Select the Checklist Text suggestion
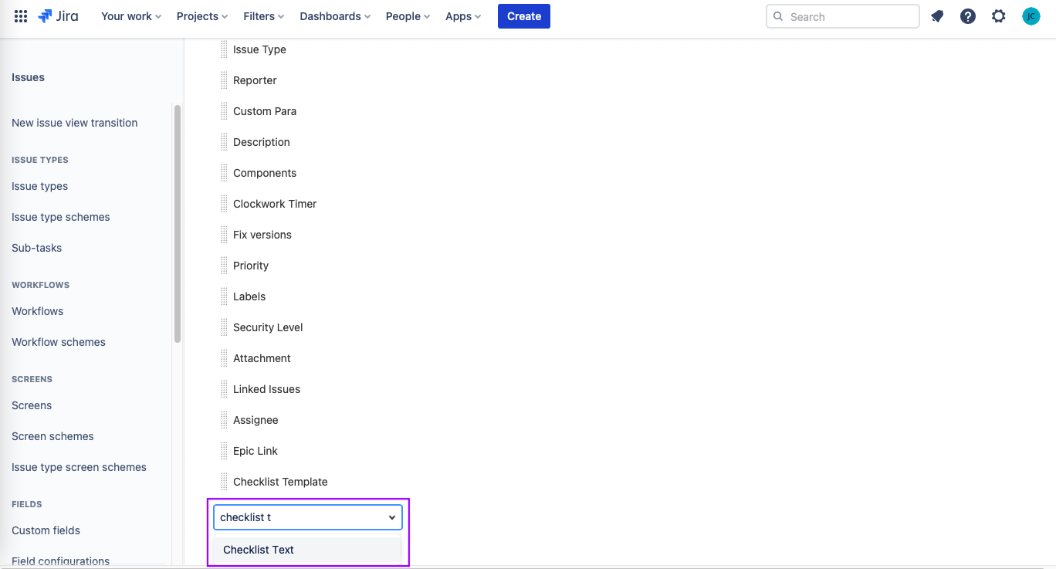This screenshot has width=1056, height=569. click(258, 549)
